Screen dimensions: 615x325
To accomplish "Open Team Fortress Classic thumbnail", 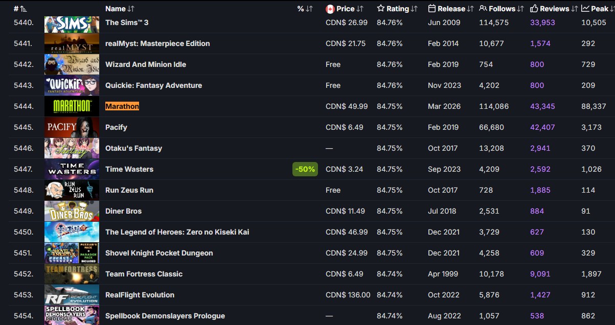I will tap(72, 274).
